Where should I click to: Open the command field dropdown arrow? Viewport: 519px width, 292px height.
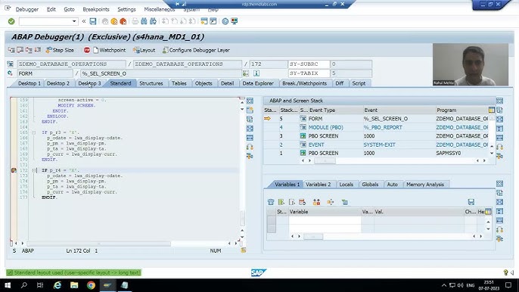74,21
